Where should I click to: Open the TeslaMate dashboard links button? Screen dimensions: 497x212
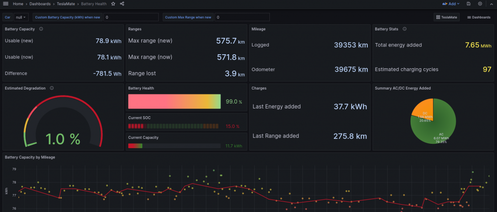point(447,17)
